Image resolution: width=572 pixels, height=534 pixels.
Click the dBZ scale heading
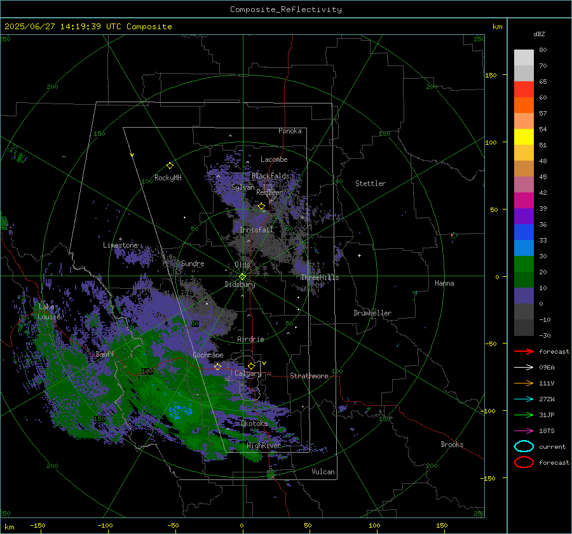pos(539,34)
